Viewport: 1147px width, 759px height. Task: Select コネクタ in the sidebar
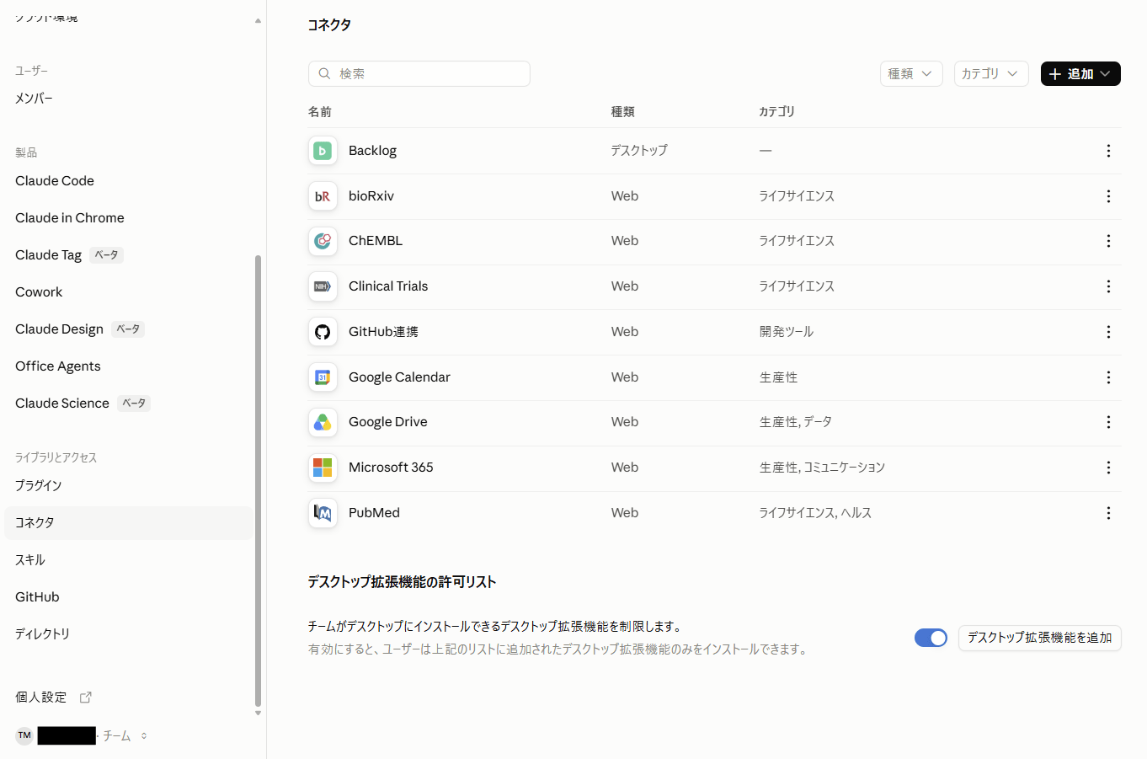pos(129,523)
